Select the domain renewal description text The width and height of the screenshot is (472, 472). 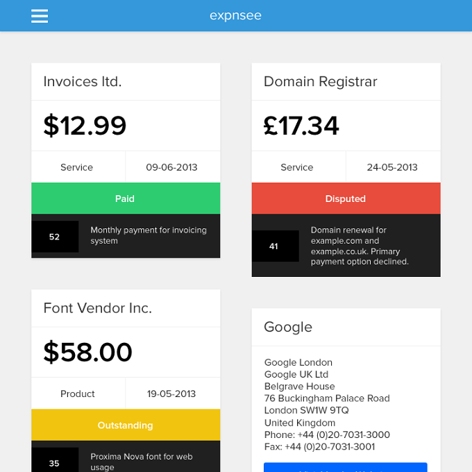[x=360, y=246]
